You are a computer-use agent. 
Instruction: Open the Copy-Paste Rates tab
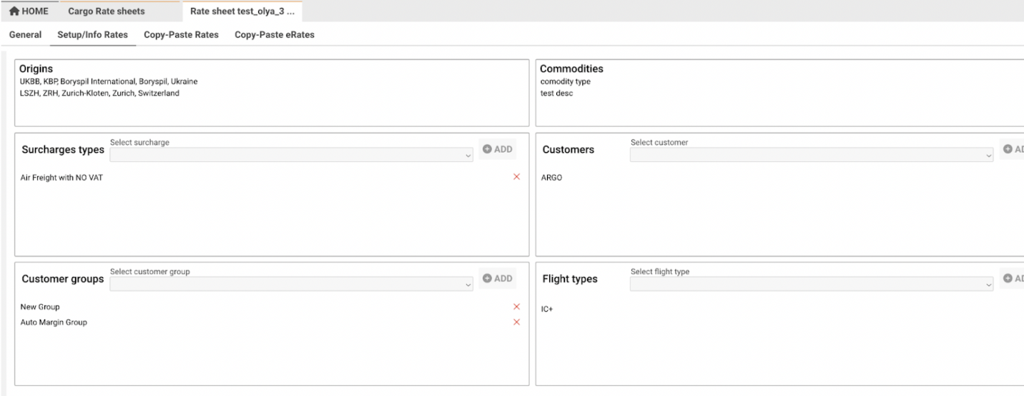point(181,35)
